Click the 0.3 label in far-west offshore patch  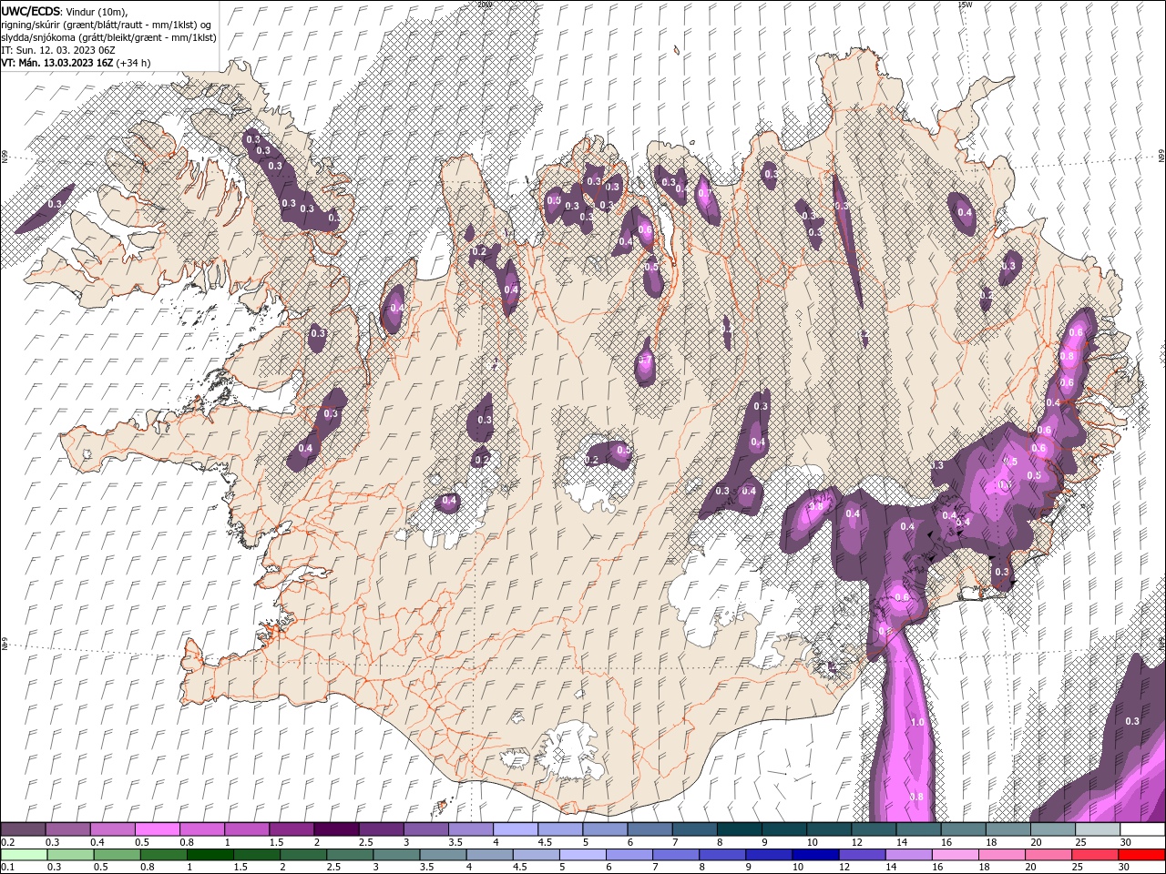click(55, 204)
